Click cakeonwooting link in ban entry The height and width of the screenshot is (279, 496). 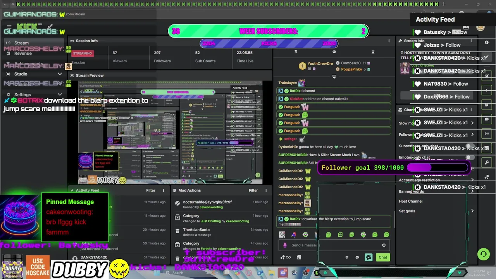[x=211, y=207]
